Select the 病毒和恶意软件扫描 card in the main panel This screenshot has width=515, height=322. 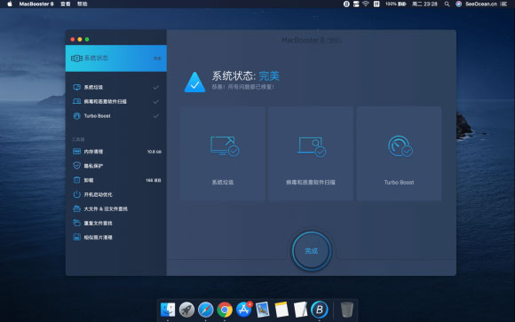pos(311,153)
